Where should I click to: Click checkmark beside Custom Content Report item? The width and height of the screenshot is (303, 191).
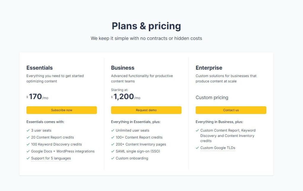[x=197, y=130]
